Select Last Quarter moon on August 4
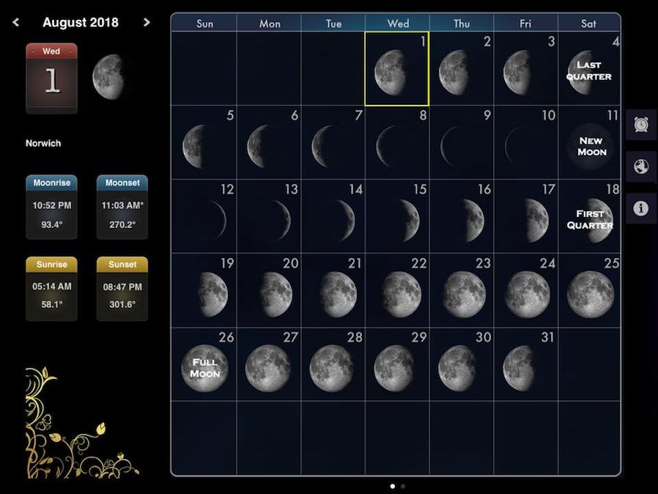The width and height of the screenshot is (658, 494). 588,71
